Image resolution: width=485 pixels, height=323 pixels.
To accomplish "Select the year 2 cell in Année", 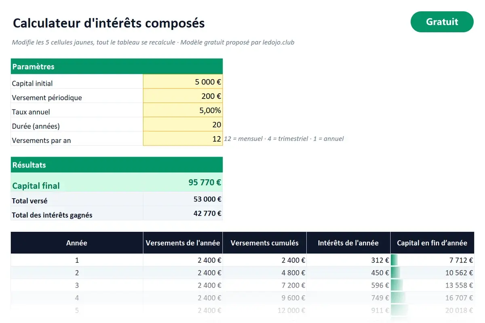I will pyautogui.click(x=77, y=273).
